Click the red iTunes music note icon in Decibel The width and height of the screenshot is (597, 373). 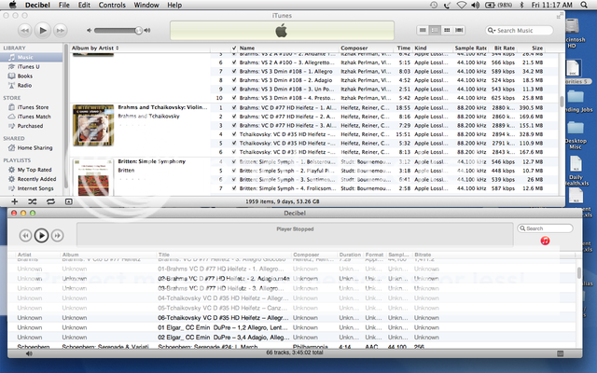[x=545, y=241]
